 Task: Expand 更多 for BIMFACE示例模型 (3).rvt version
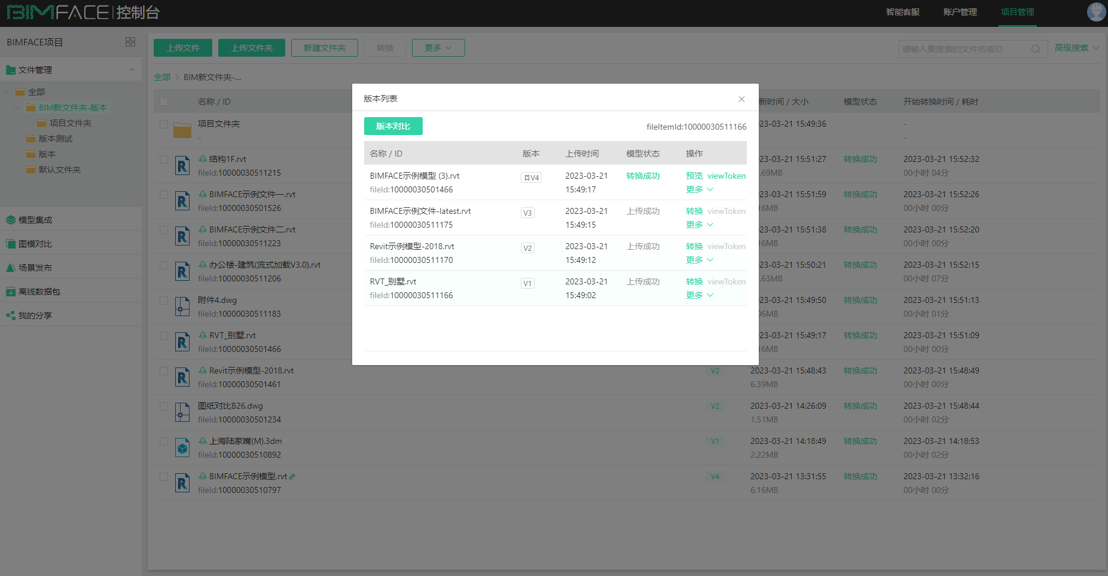[x=699, y=189]
